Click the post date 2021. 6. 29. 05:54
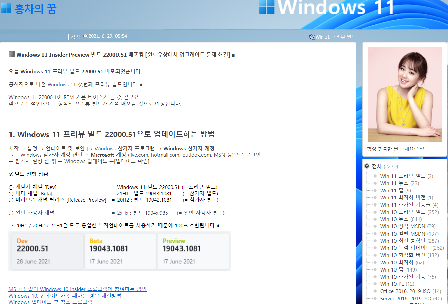This screenshot has height=304, width=448. 108,36
